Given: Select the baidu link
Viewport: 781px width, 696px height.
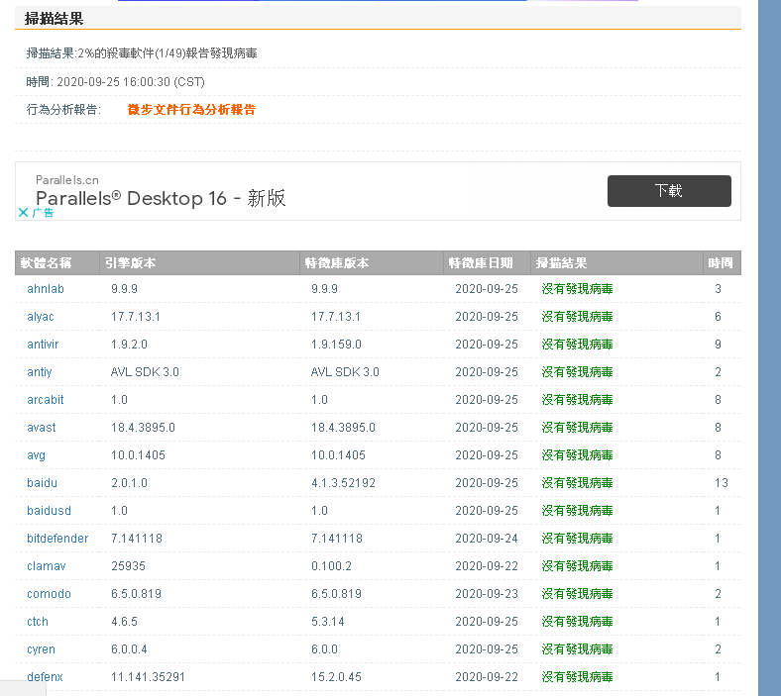Looking at the screenshot, I should (x=42, y=483).
